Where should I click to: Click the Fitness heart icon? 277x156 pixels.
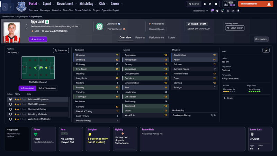point(36,134)
